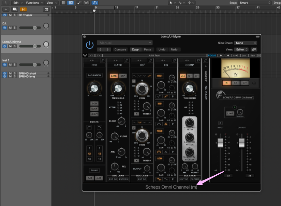Open the Waves preset menu icon after Save
The height and width of the screenshot is (206, 281).
click(x=259, y=56)
